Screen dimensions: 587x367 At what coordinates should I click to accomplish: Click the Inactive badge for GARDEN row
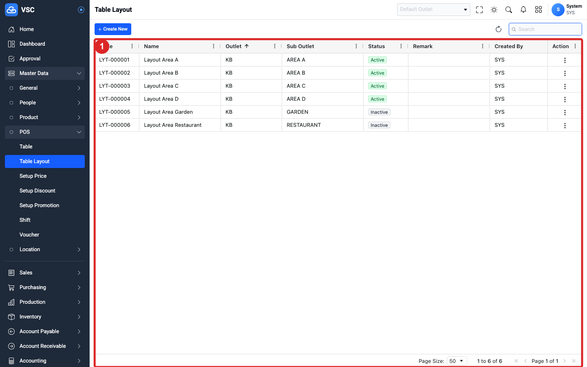[x=379, y=112]
